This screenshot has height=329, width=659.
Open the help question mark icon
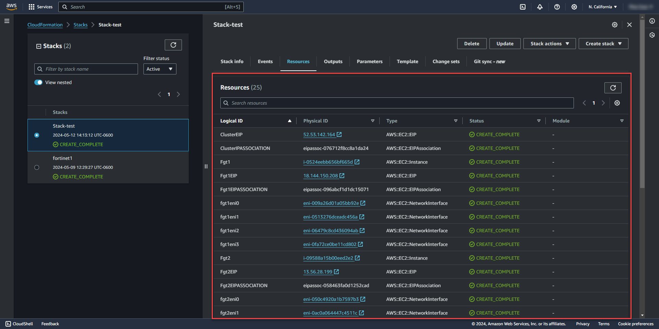pyautogui.click(x=557, y=7)
